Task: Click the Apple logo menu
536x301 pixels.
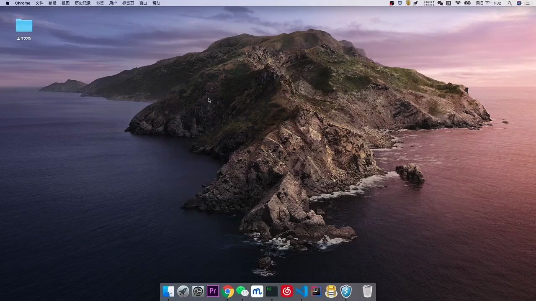Action: [x=8, y=3]
